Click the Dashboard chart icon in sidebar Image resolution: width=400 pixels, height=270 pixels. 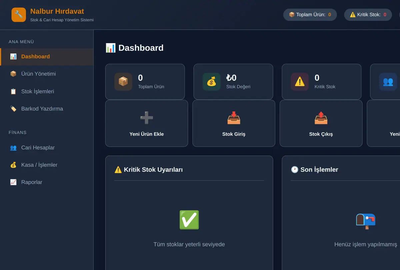[13, 57]
